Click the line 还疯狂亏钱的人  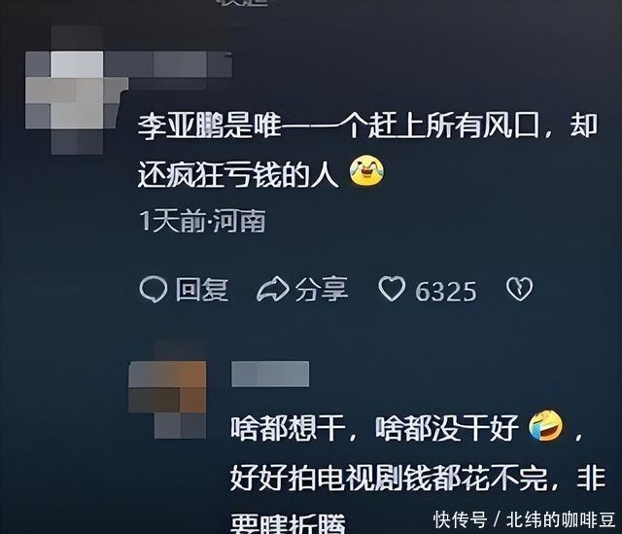click(x=238, y=174)
